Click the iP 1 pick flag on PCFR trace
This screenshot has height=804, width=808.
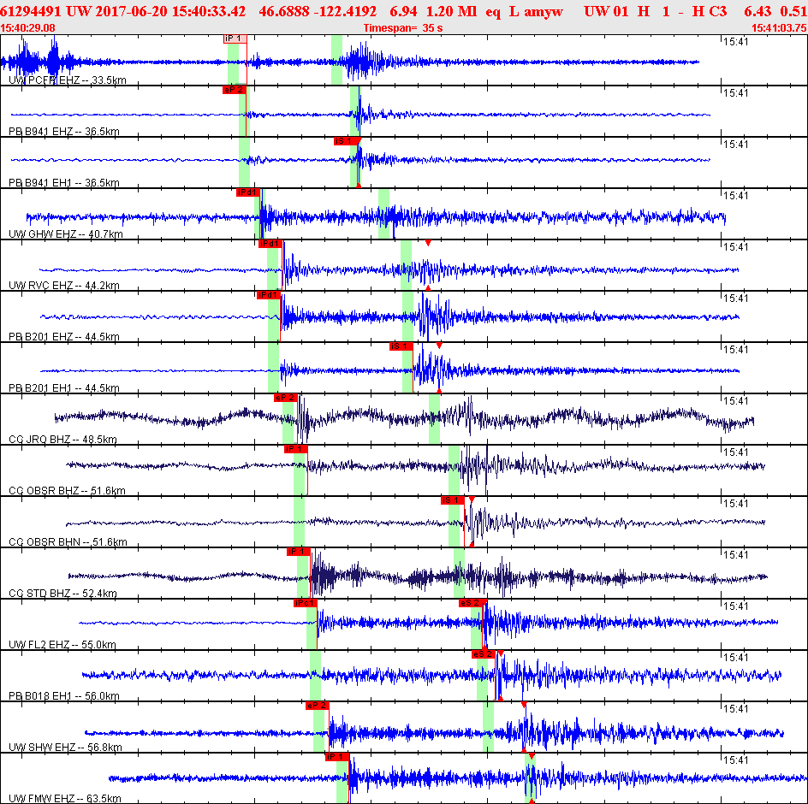(235, 38)
